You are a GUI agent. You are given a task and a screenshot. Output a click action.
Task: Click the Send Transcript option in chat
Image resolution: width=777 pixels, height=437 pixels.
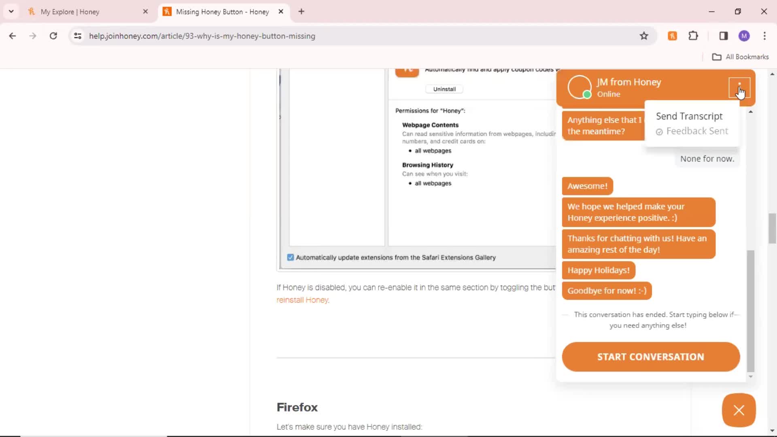[x=689, y=116]
